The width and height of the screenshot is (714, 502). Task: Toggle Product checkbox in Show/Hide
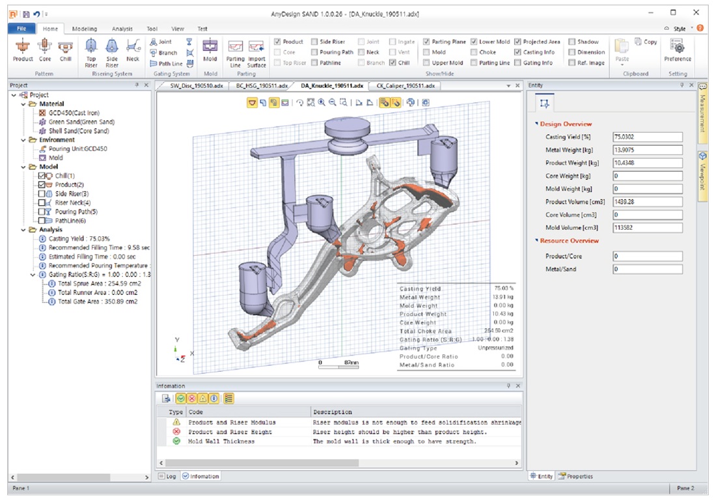click(277, 42)
